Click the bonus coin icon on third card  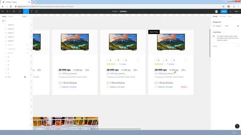click(x=108, y=83)
